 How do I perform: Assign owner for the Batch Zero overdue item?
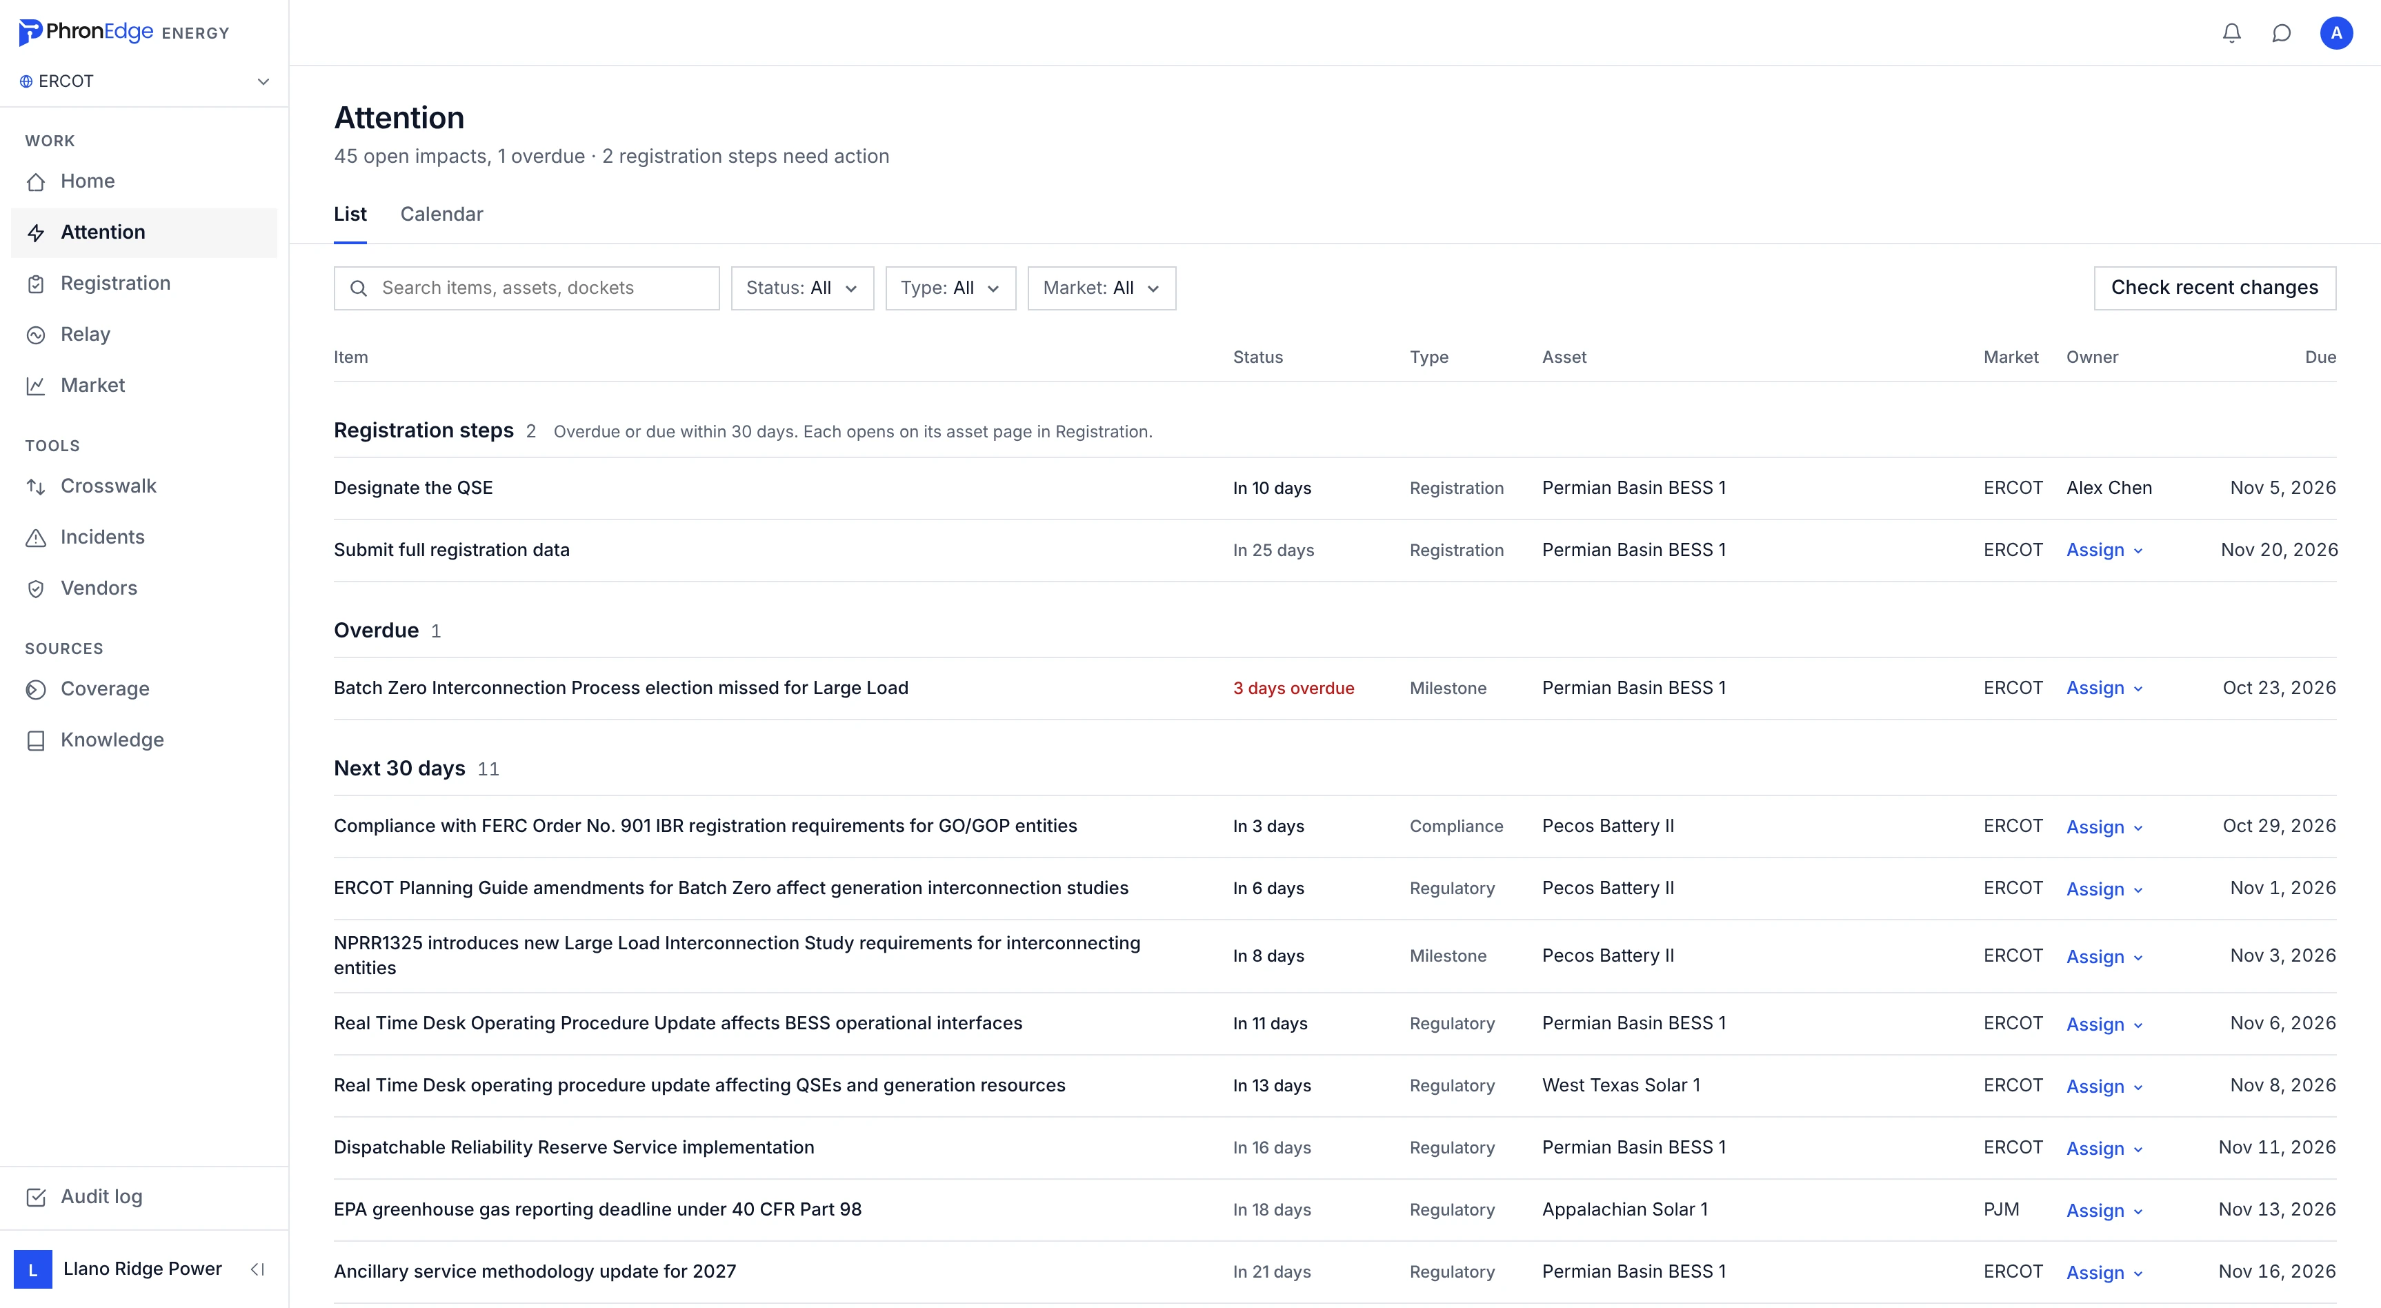coord(2104,688)
